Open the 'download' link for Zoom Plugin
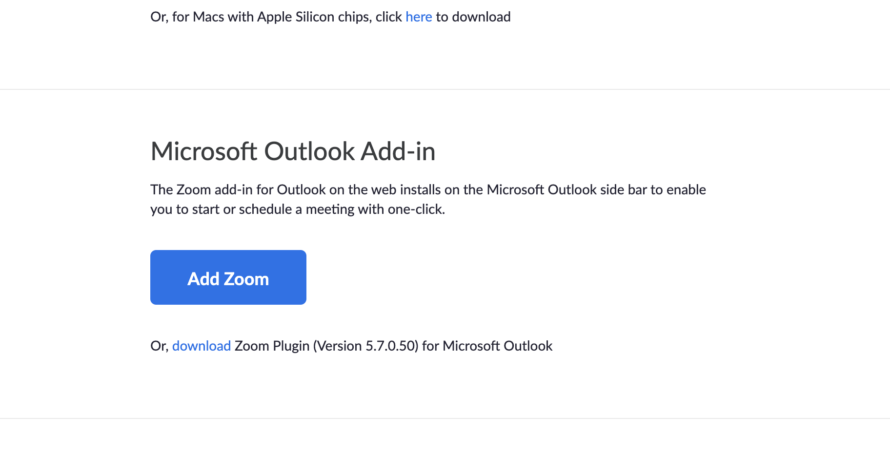Image resolution: width=890 pixels, height=460 pixels. point(202,346)
